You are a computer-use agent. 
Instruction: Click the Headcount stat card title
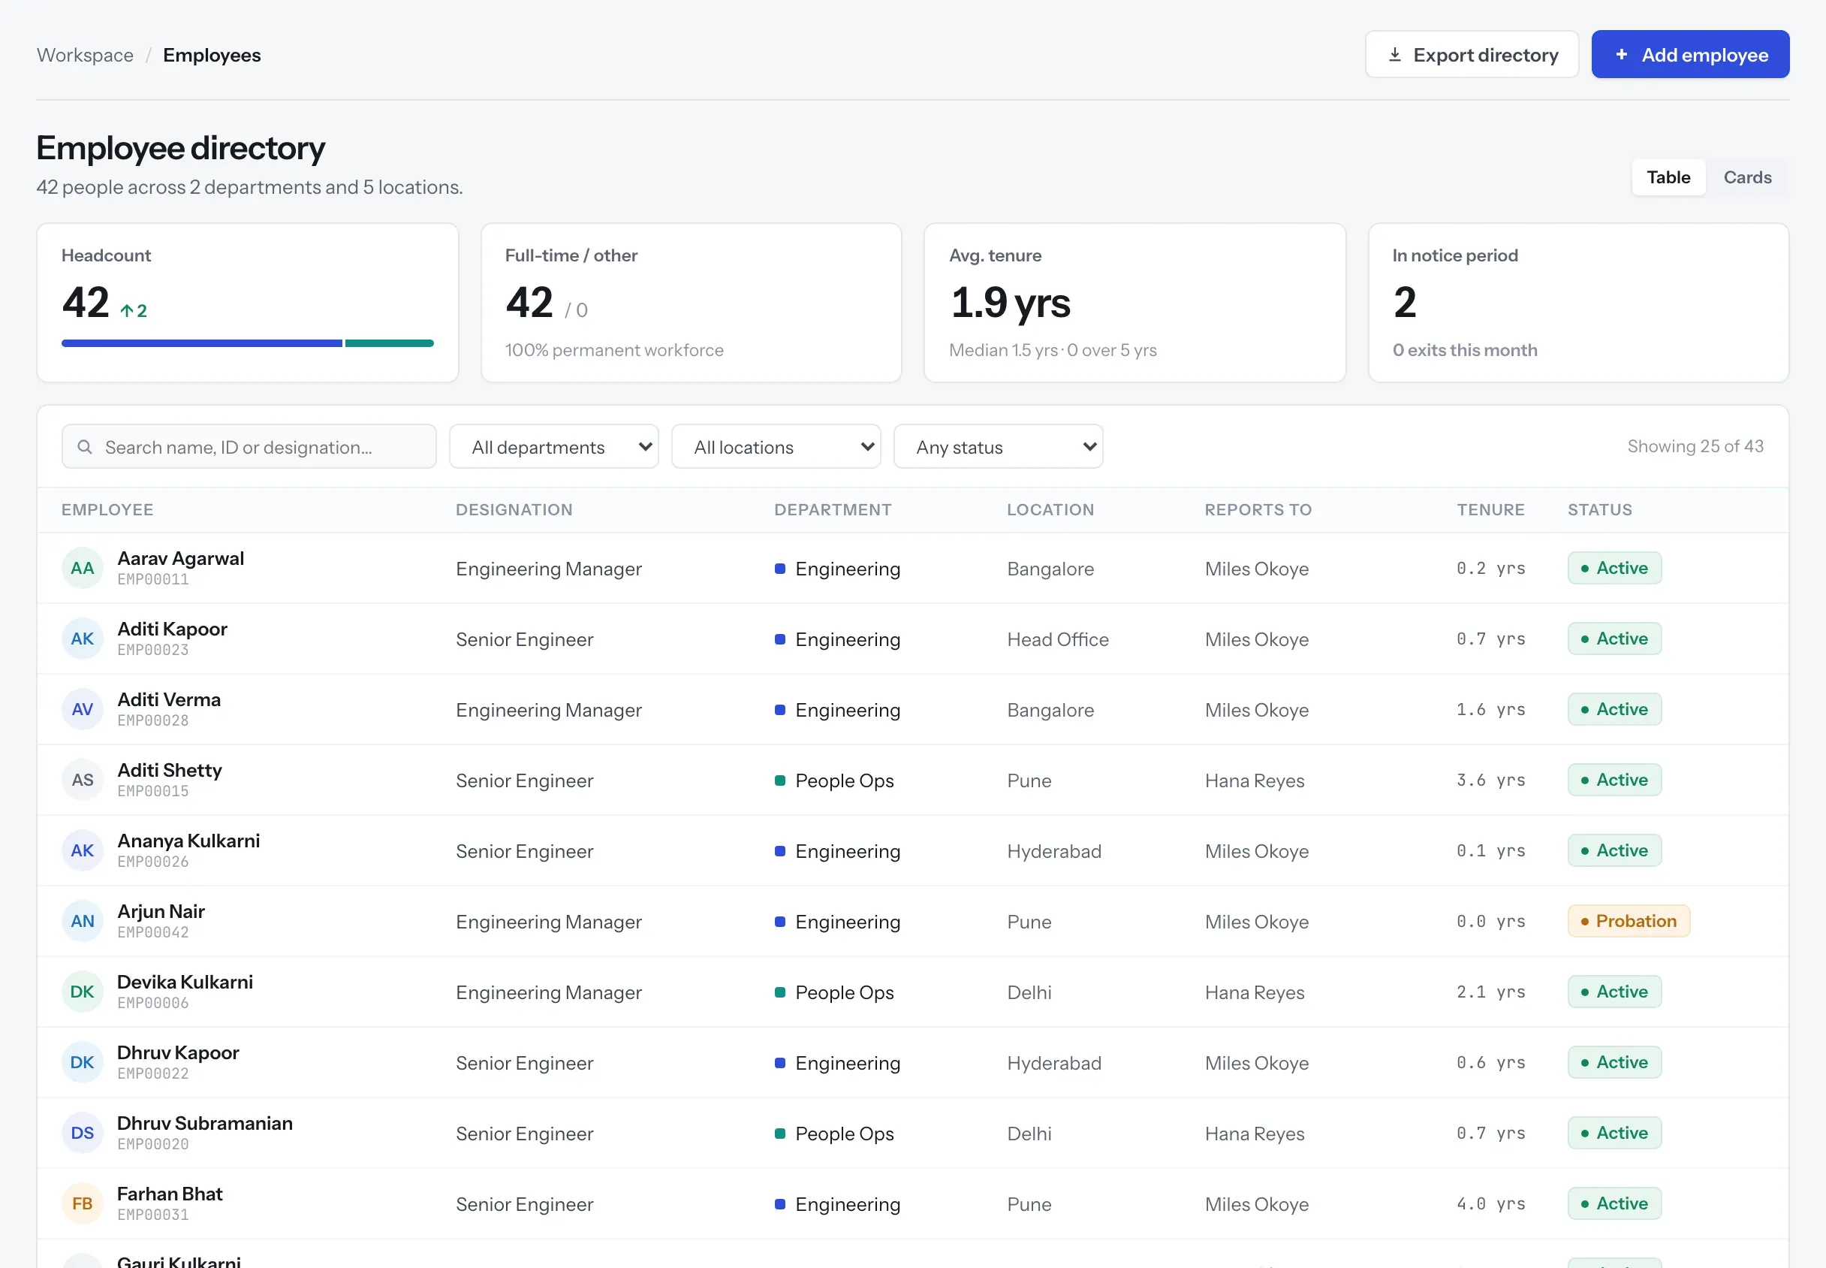tap(107, 255)
